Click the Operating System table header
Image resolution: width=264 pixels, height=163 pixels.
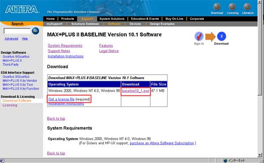[84, 84]
